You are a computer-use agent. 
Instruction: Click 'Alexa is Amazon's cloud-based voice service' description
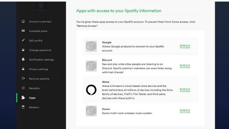click(x=137, y=92)
